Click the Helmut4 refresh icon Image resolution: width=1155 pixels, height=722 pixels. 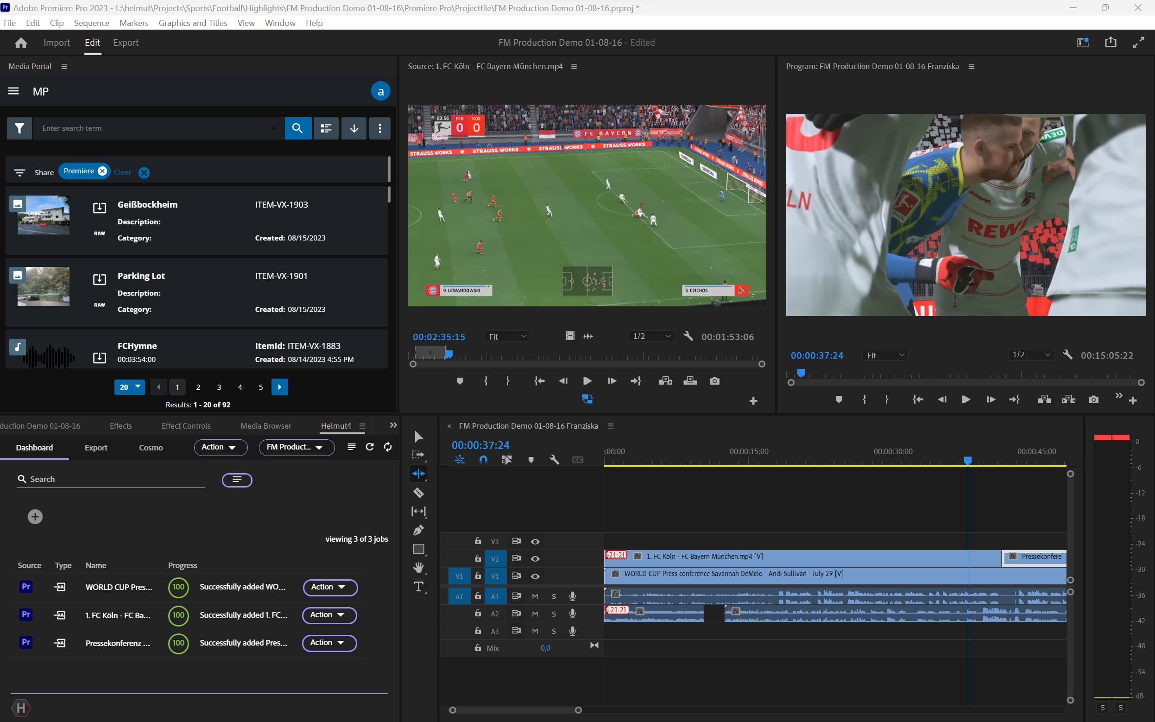click(369, 447)
